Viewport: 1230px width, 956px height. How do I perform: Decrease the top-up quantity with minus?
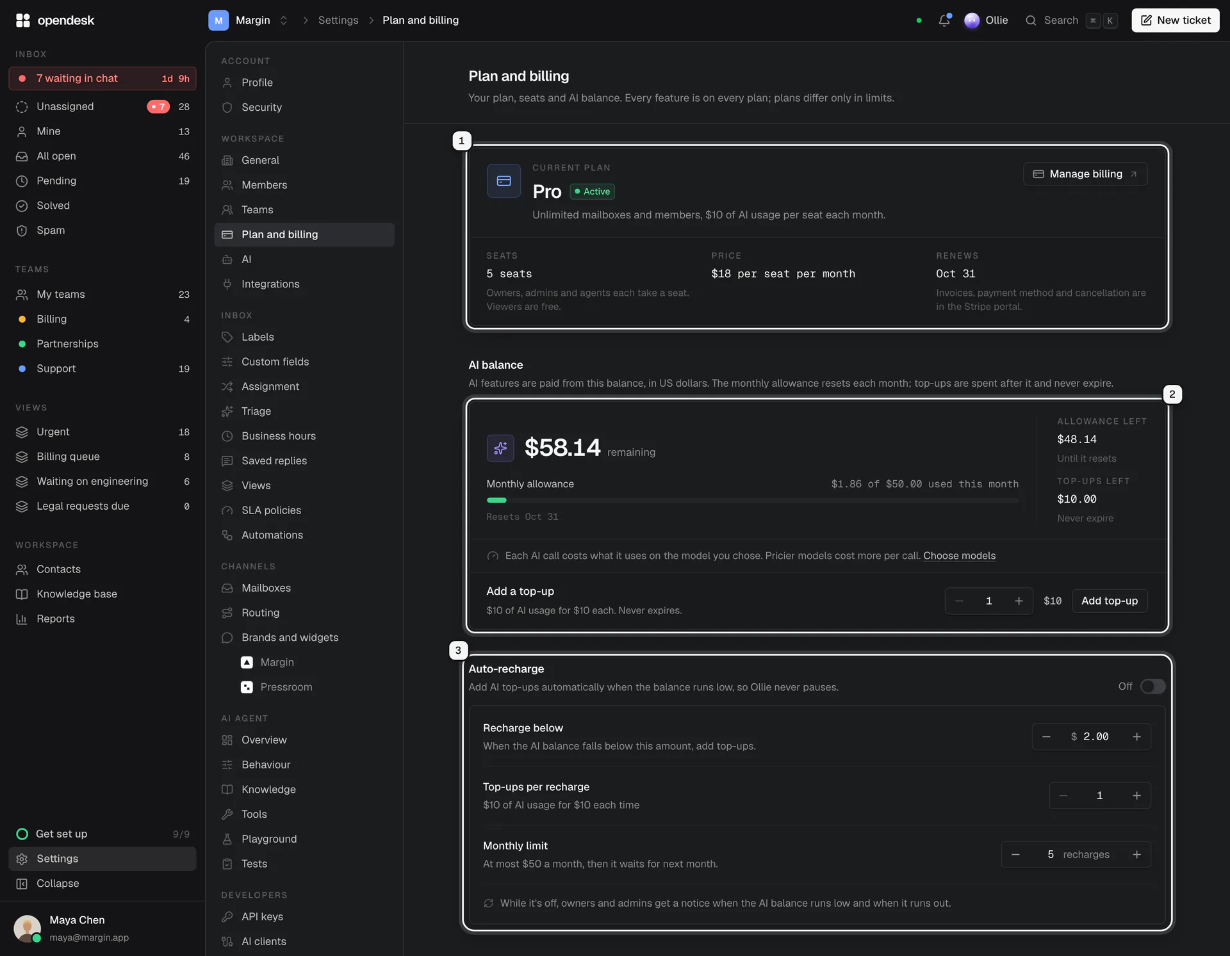tap(959, 601)
